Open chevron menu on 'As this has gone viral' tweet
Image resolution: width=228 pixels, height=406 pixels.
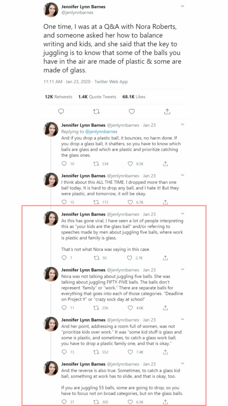[182, 214]
